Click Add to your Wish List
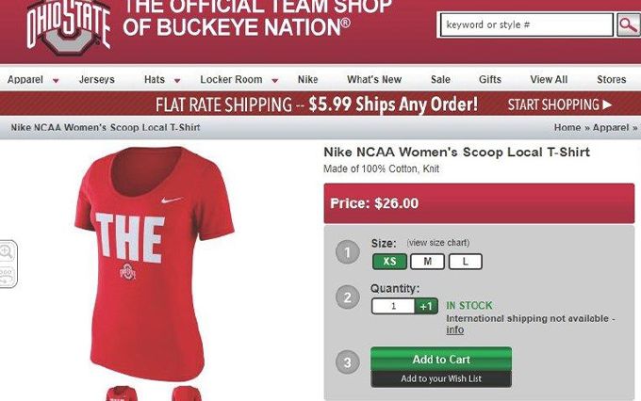 (x=440, y=378)
